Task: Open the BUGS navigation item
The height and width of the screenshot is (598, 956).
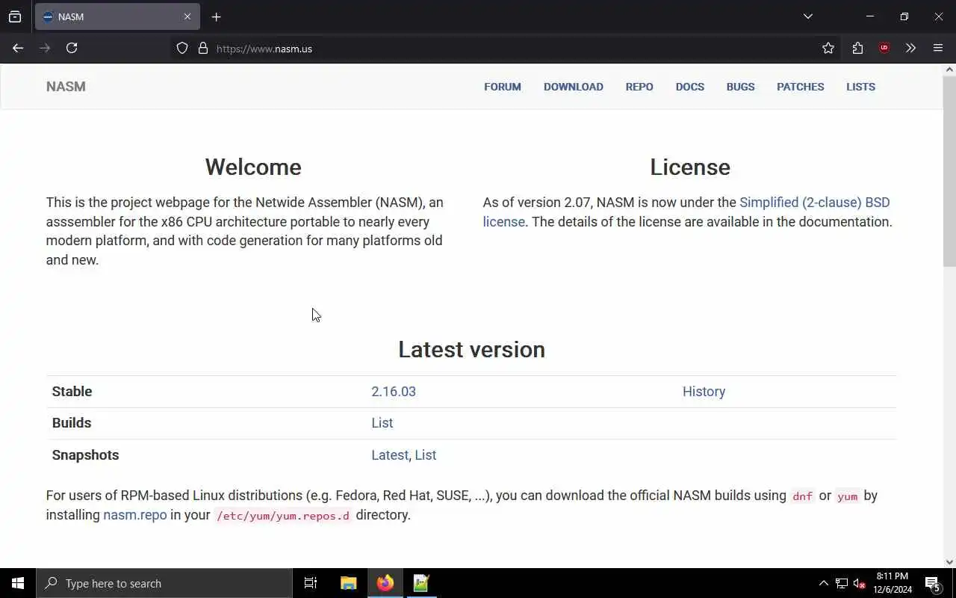Action: click(x=741, y=87)
